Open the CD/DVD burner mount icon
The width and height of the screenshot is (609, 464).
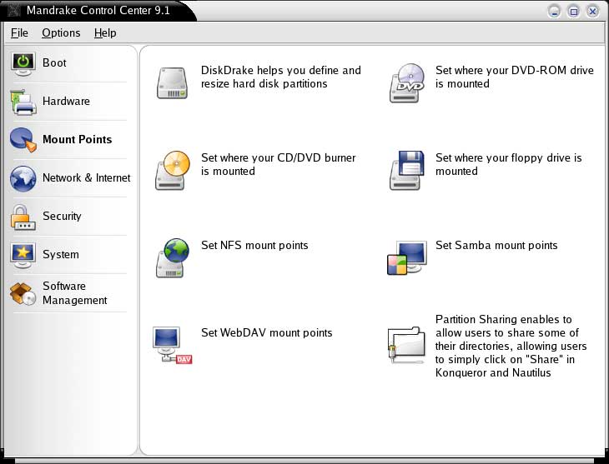point(173,171)
